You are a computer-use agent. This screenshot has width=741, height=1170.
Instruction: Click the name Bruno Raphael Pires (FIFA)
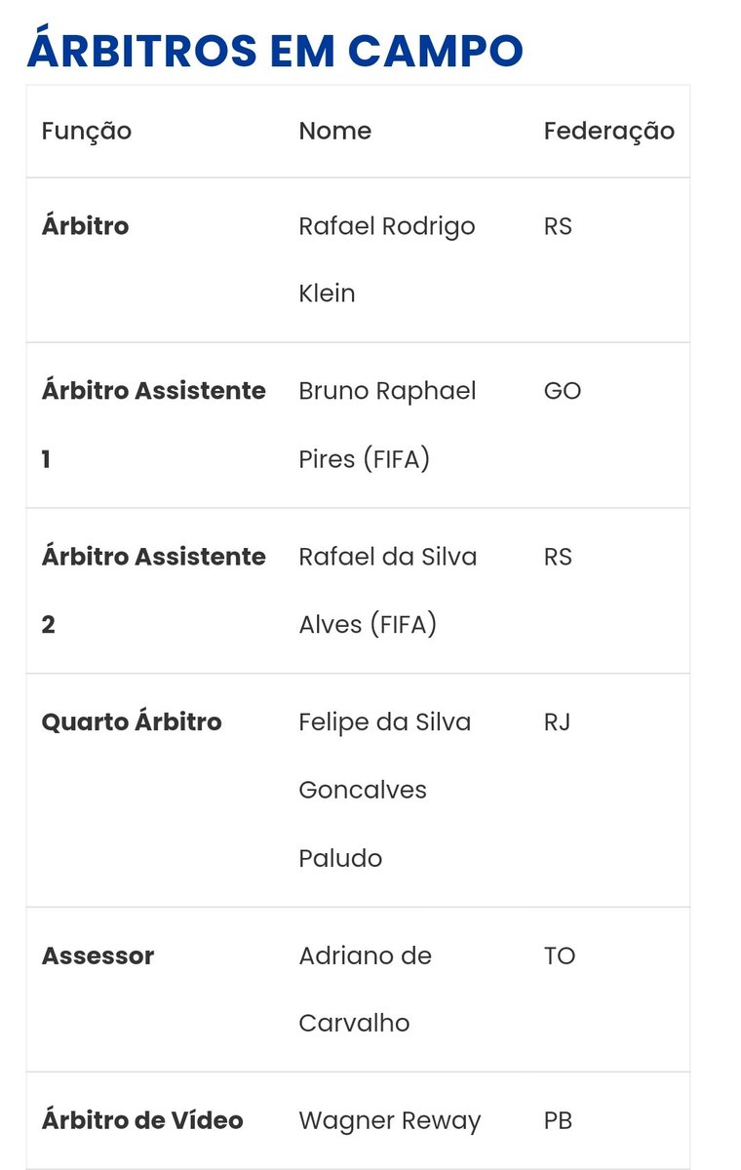coord(386,424)
